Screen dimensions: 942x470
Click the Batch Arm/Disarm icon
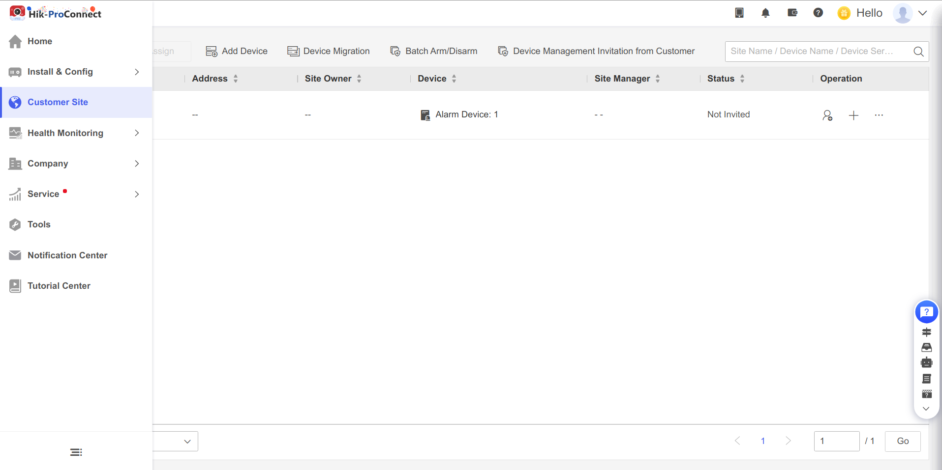(x=395, y=51)
